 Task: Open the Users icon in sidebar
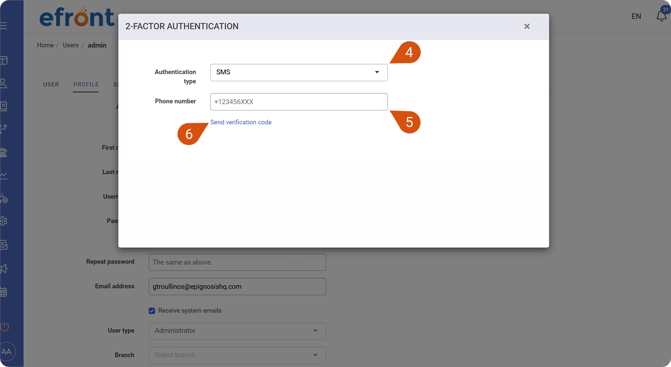(3, 83)
